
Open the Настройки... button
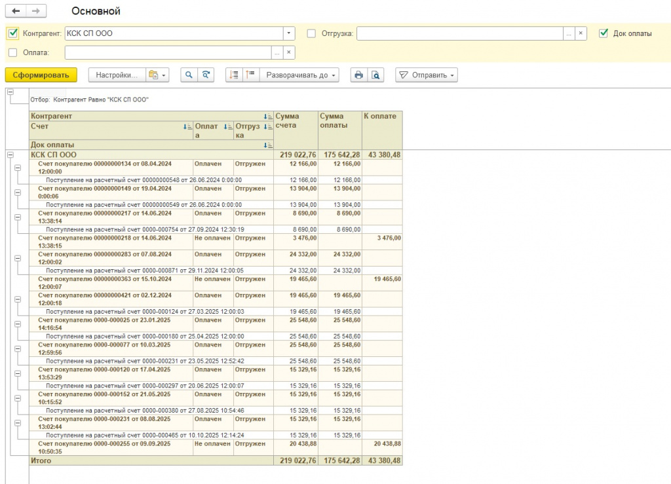(x=117, y=75)
